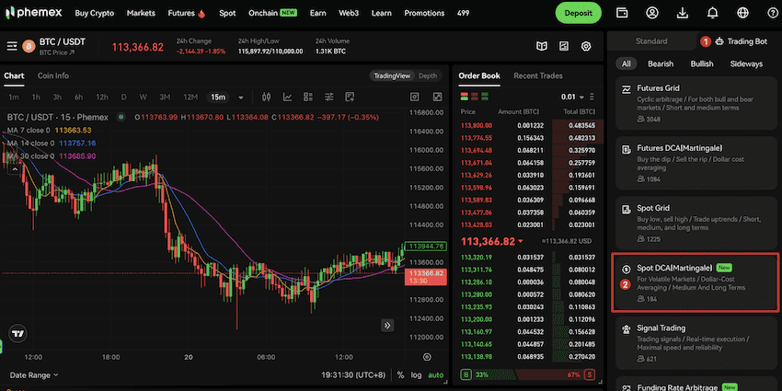Open indicator templates grid icon
Image resolution: width=782 pixels, height=391 pixels.
click(308, 97)
